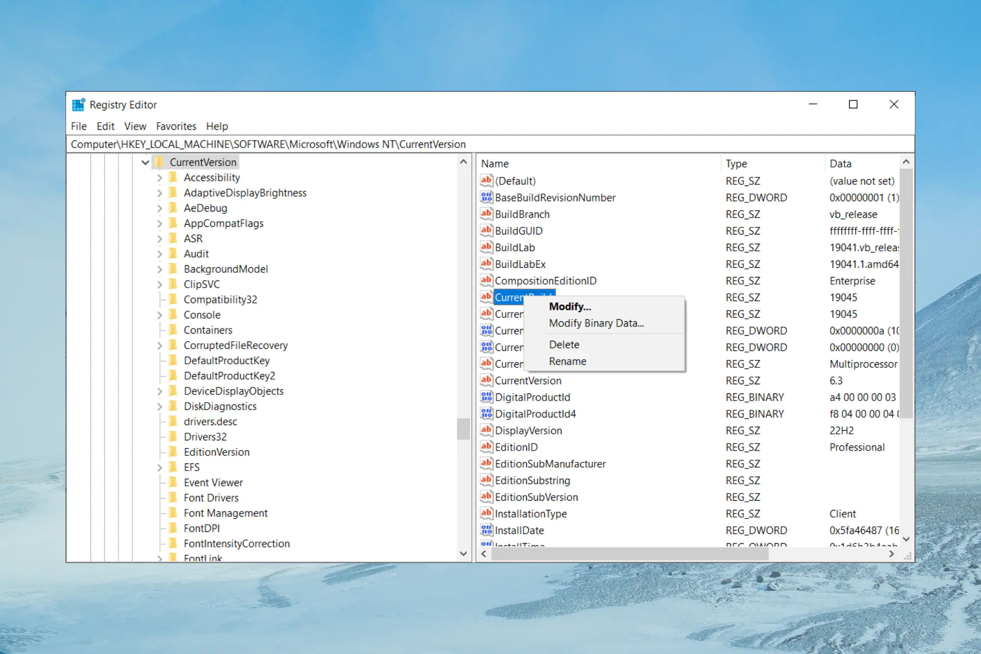Click the EditionID string icon
Viewport: 981px width, 654px height.
(x=486, y=447)
